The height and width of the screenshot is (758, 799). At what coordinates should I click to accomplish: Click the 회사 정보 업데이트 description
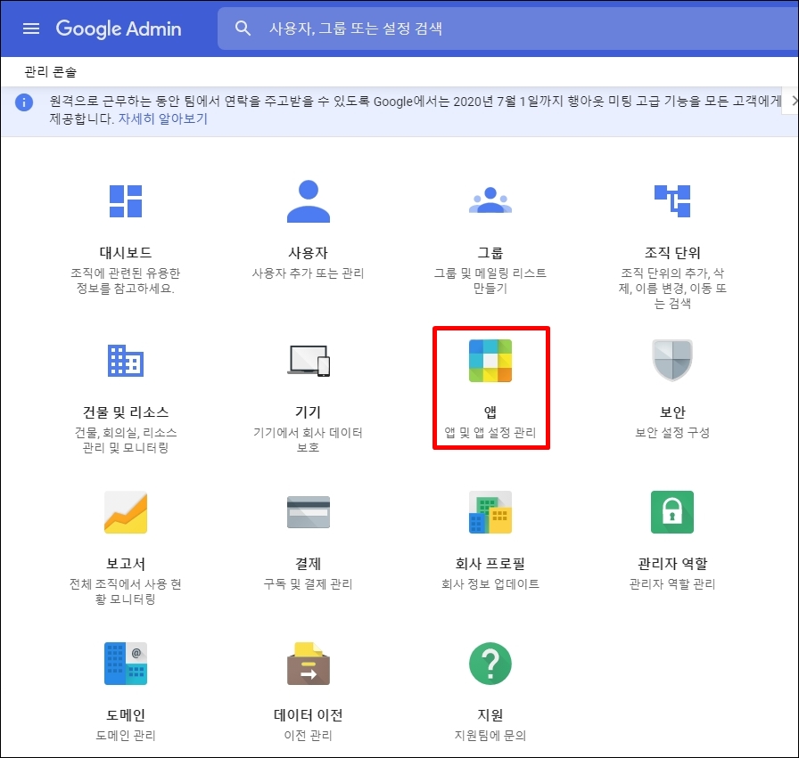tap(490, 584)
